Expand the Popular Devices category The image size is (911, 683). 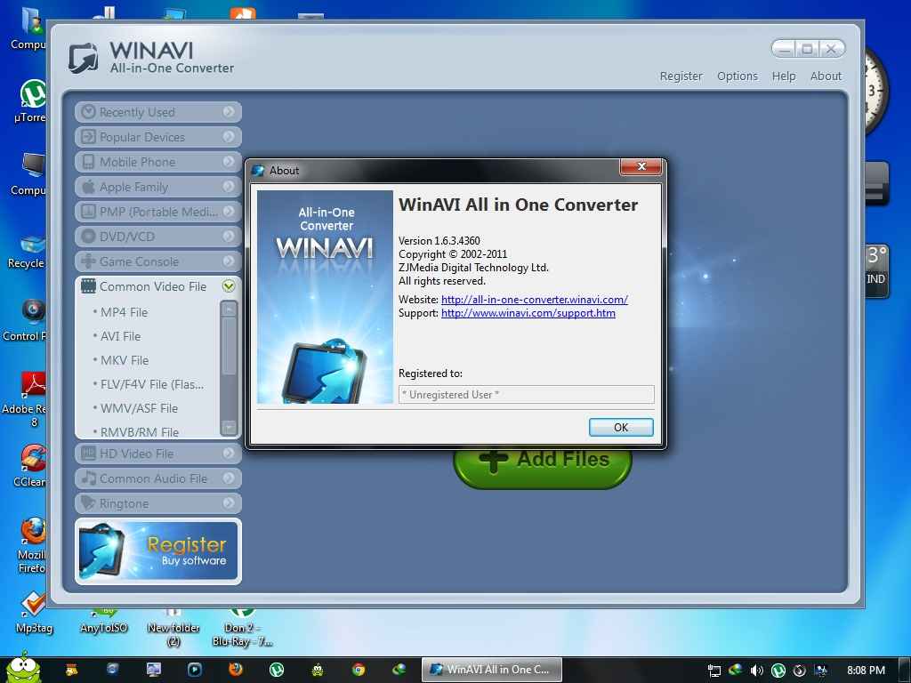[158, 137]
